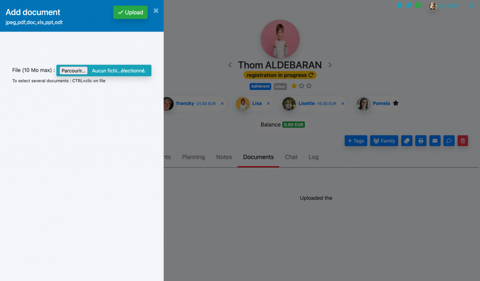Click the copy/duplicate icon button
Viewport: 480px width, 281px height.
tap(406, 141)
